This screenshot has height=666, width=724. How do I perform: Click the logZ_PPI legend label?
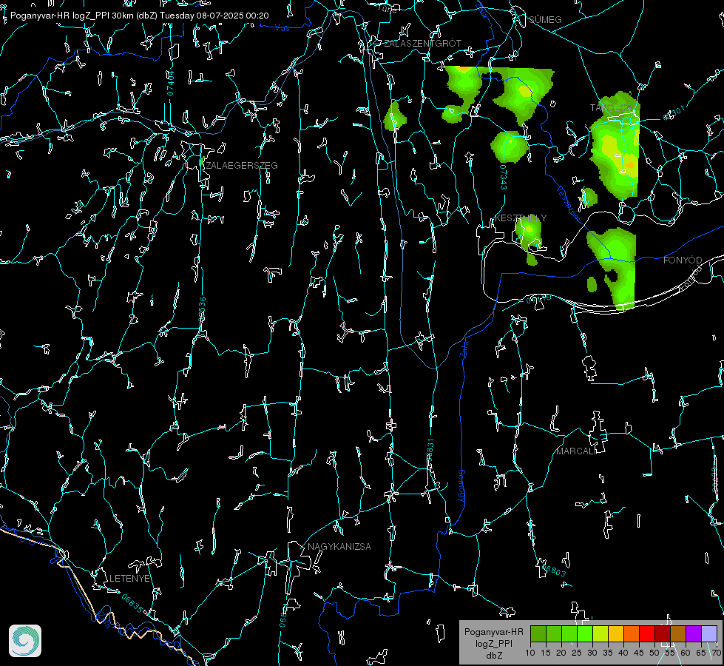[493, 643]
